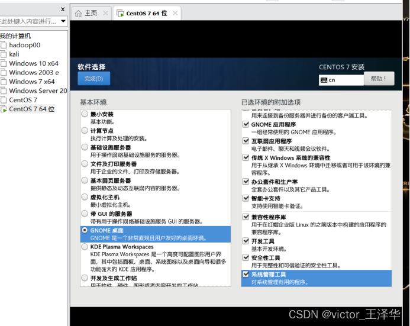Image resolution: width=410 pixels, height=326 pixels.
Task: Select Windows 7 x64 in the library
Action: 32,82
